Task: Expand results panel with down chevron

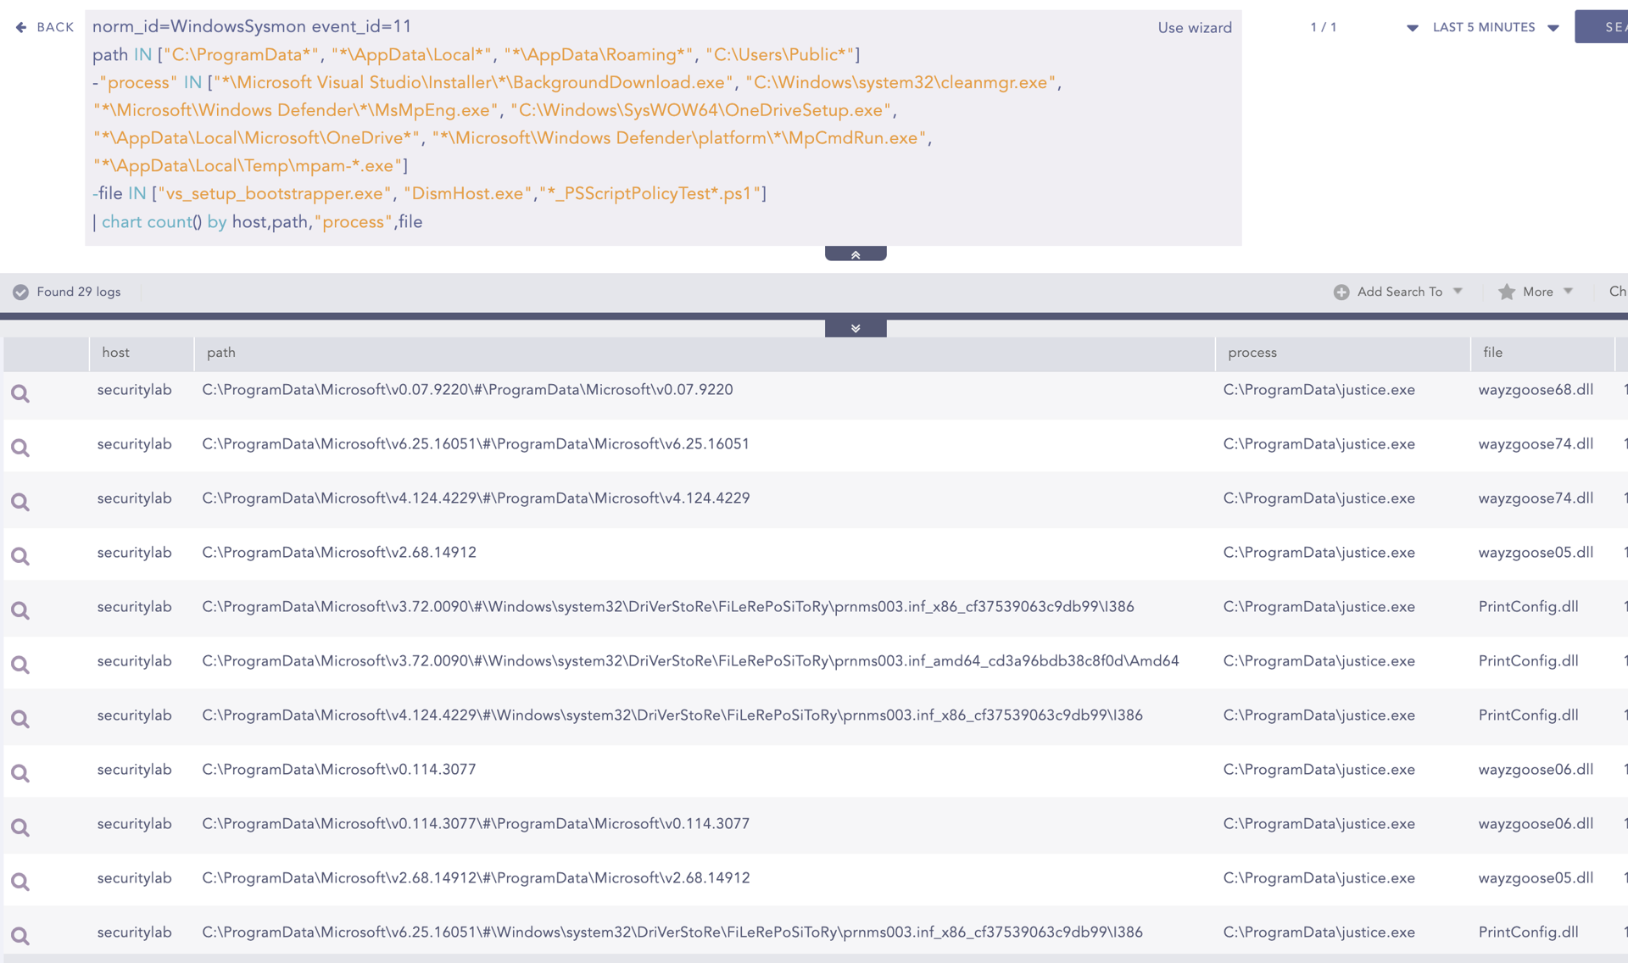Action: 855,328
